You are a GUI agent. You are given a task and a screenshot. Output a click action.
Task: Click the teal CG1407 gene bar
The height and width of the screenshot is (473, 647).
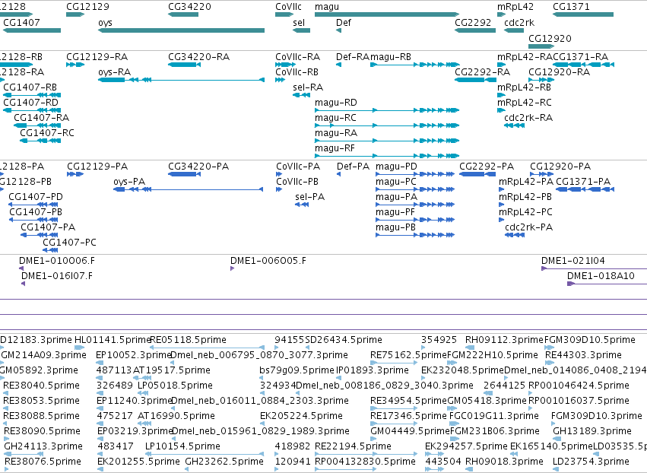pyautogui.click(x=32, y=30)
